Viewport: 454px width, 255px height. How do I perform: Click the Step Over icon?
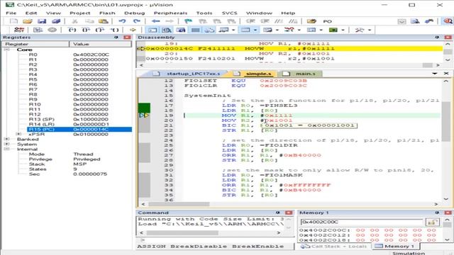pyautogui.click(x=86, y=30)
